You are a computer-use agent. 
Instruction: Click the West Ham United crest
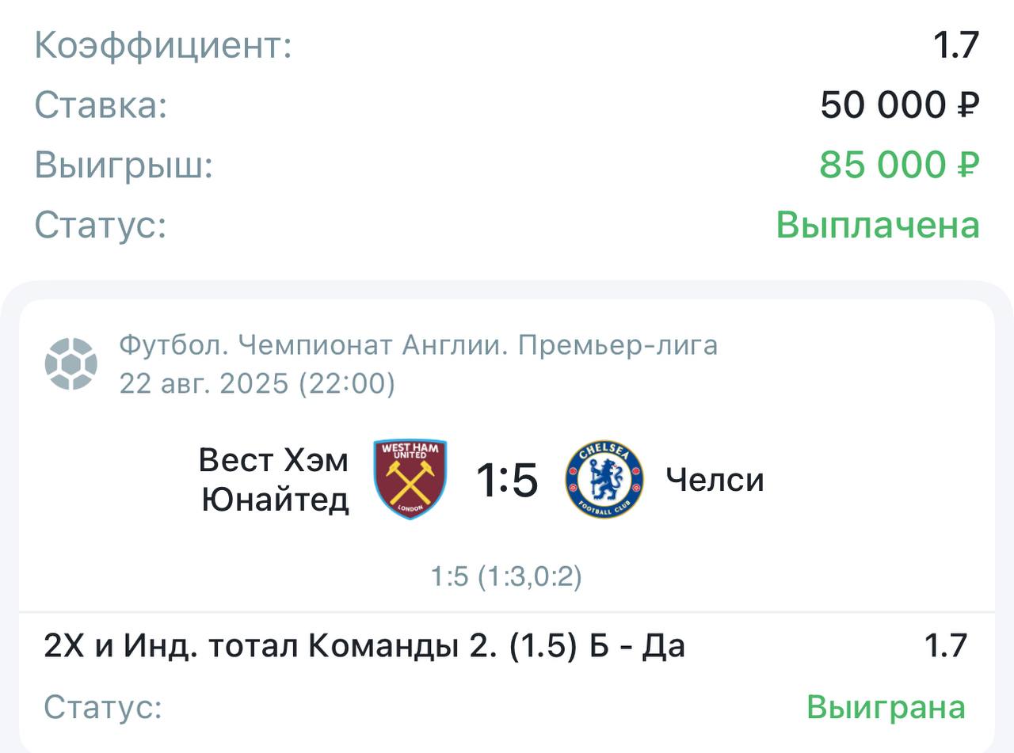pyautogui.click(x=410, y=479)
